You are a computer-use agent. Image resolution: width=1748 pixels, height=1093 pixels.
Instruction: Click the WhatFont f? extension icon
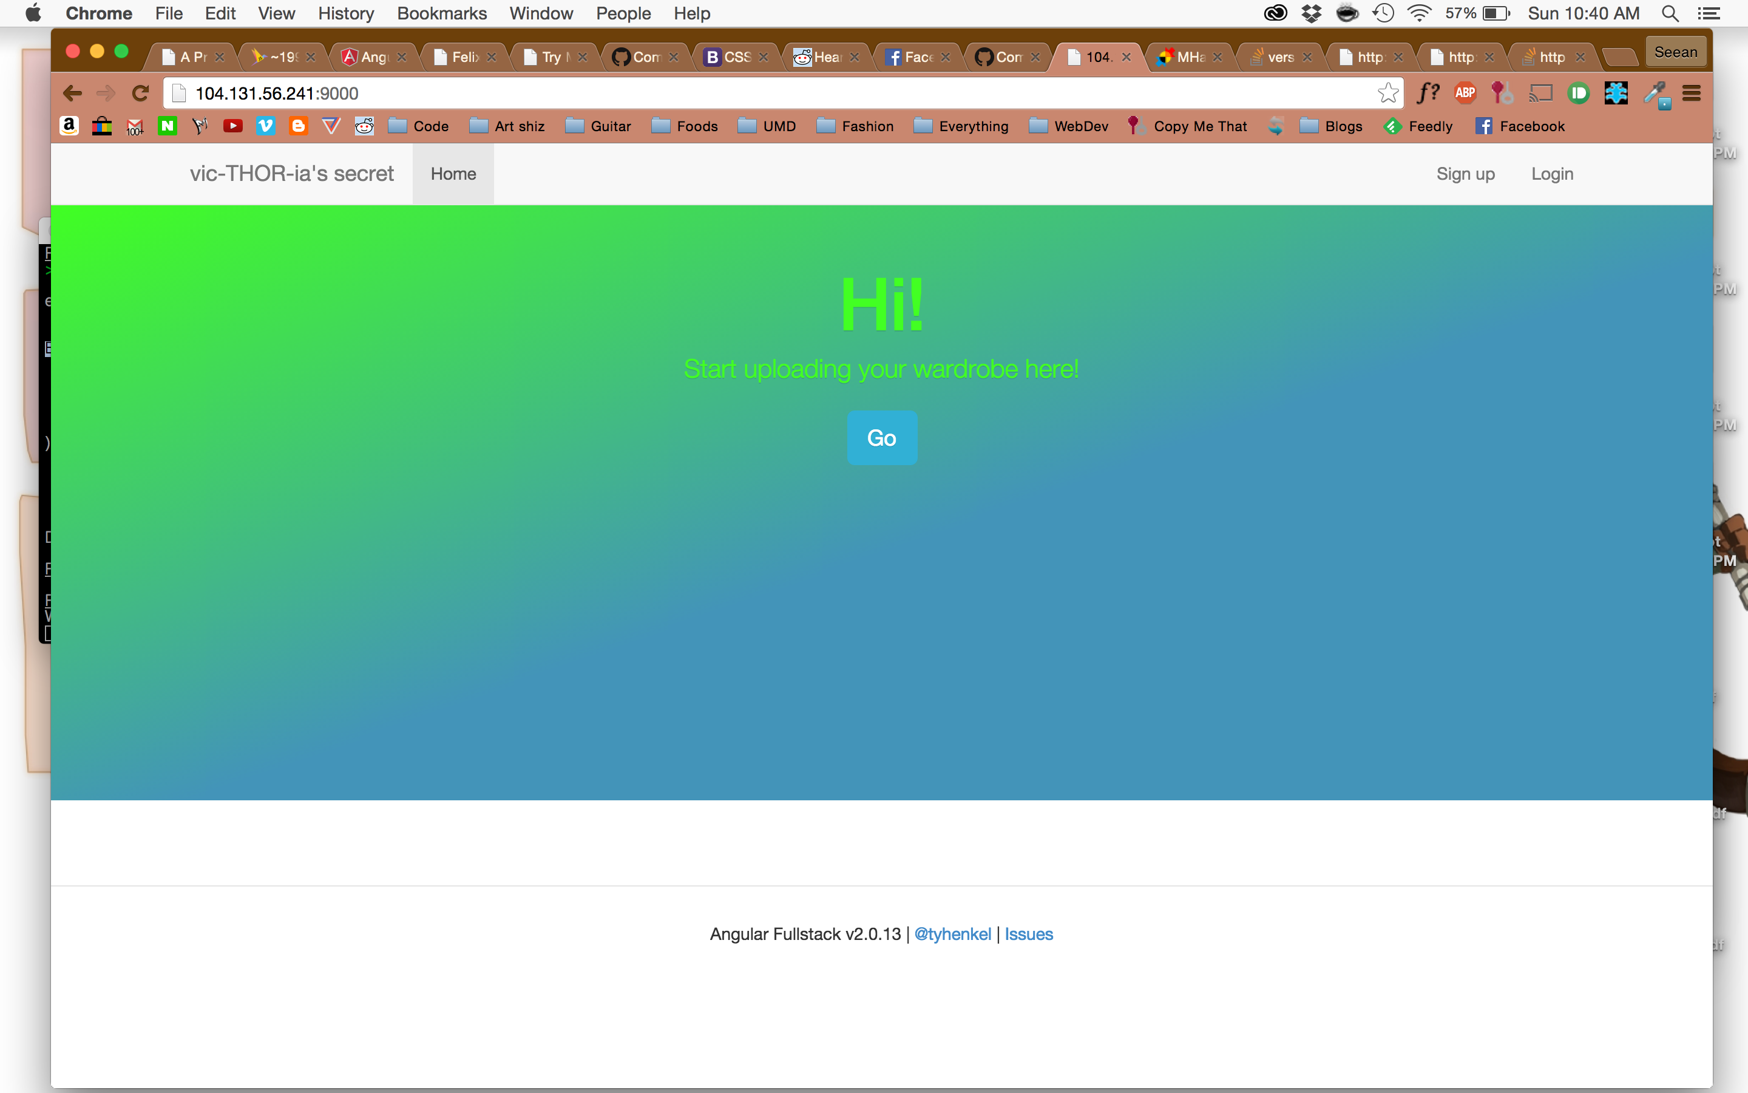[1428, 94]
